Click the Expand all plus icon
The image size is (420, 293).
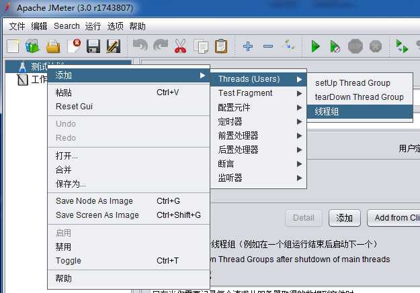click(x=248, y=46)
